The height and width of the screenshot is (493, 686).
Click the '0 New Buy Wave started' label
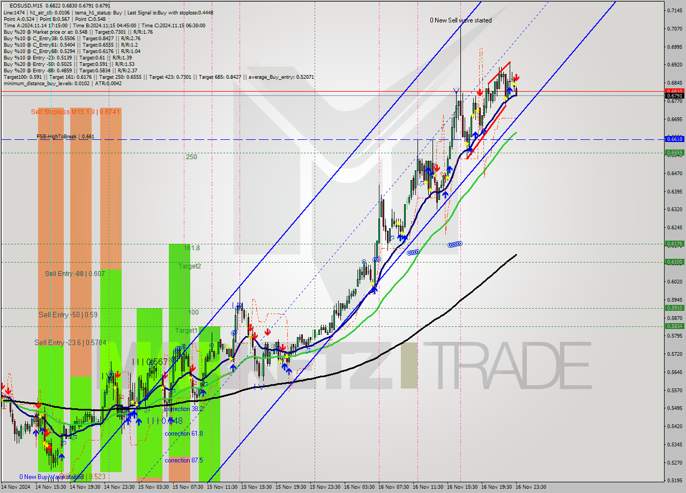[51, 476]
